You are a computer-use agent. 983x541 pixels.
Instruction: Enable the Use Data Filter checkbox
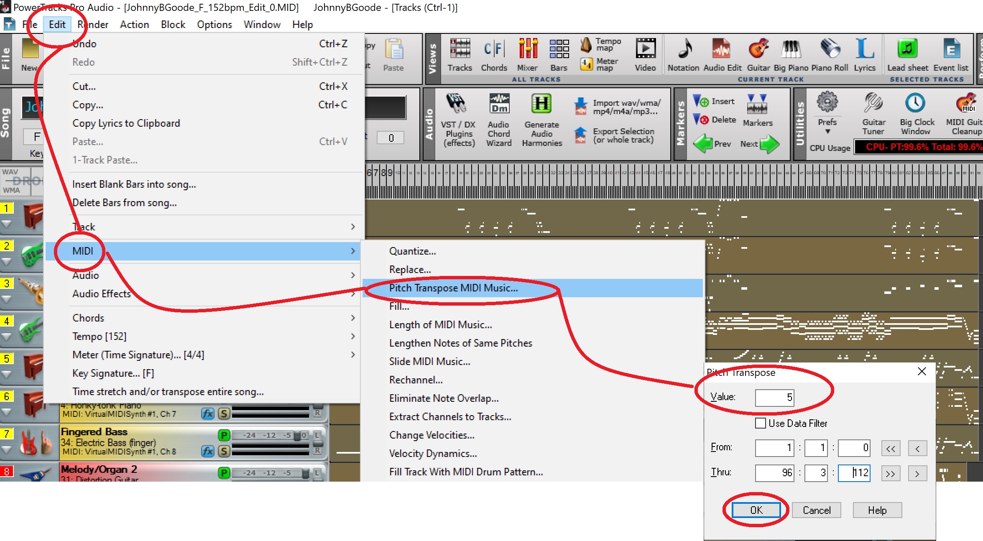click(x=761, y=423)
